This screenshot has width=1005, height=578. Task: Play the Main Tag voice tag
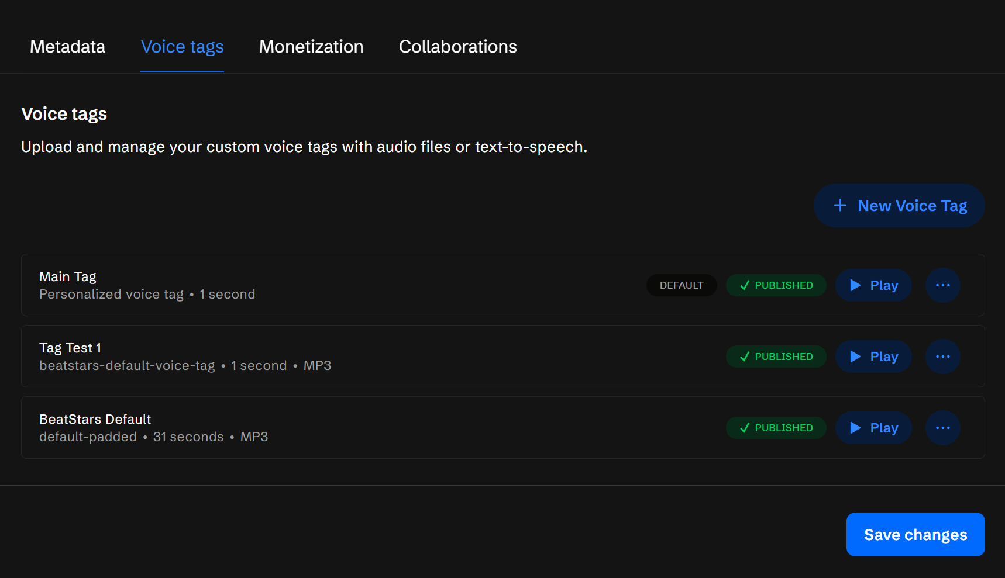pyautogui.click(x=873, y=285)
